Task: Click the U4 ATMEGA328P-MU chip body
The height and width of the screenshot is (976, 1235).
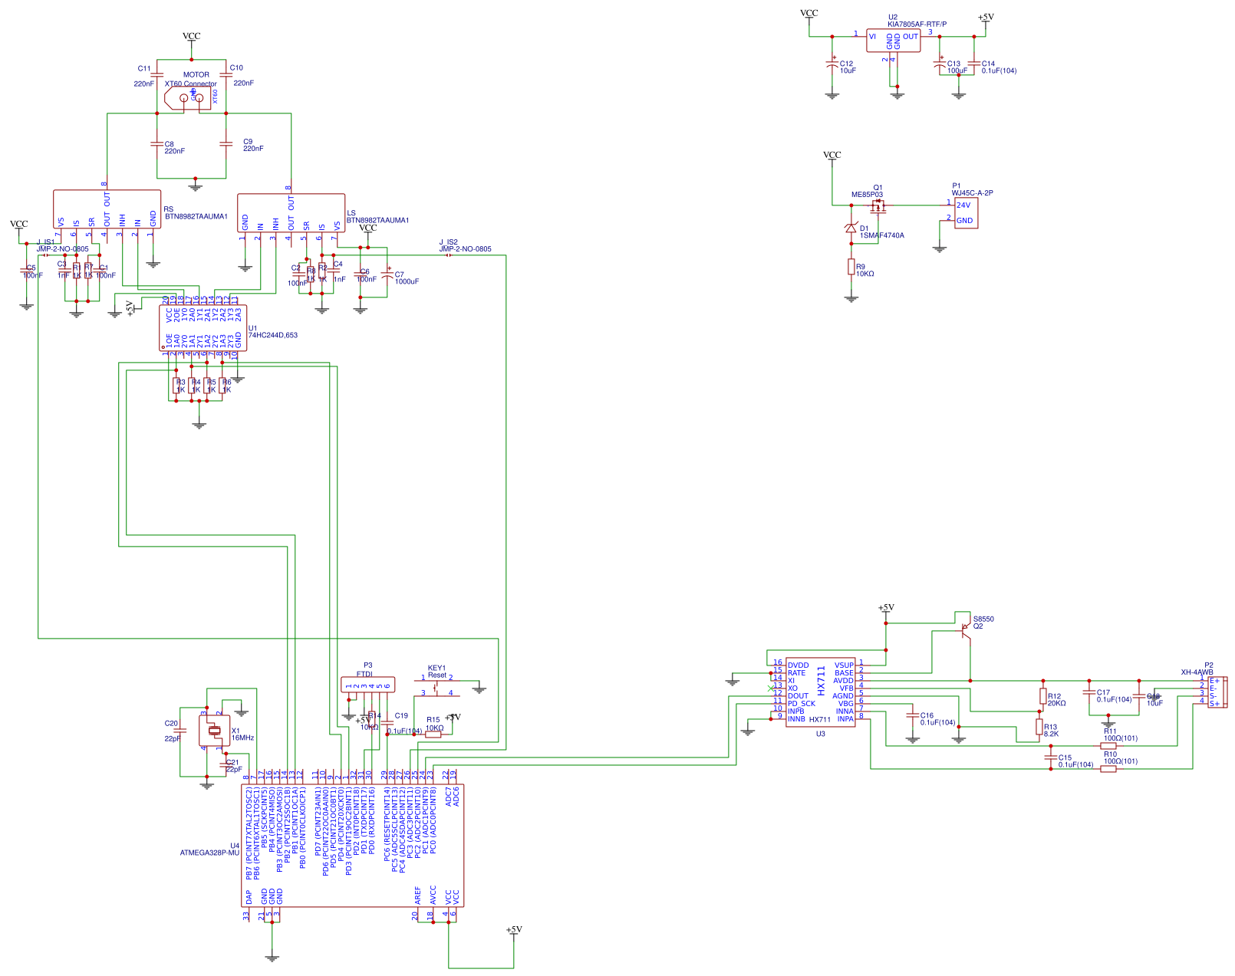Action: (353, 845)
